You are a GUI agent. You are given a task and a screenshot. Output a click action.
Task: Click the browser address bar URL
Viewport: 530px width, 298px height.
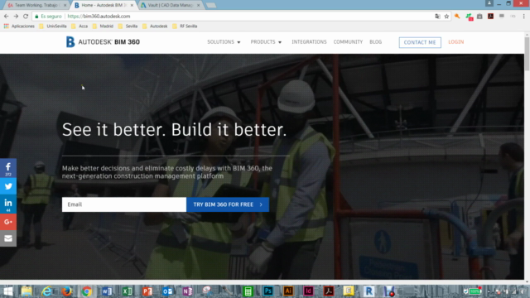coord(99,17)
